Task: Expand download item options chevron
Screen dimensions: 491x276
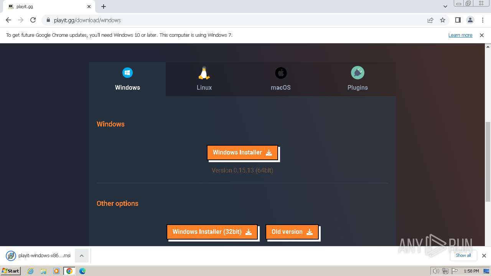Action: [82, 256]
